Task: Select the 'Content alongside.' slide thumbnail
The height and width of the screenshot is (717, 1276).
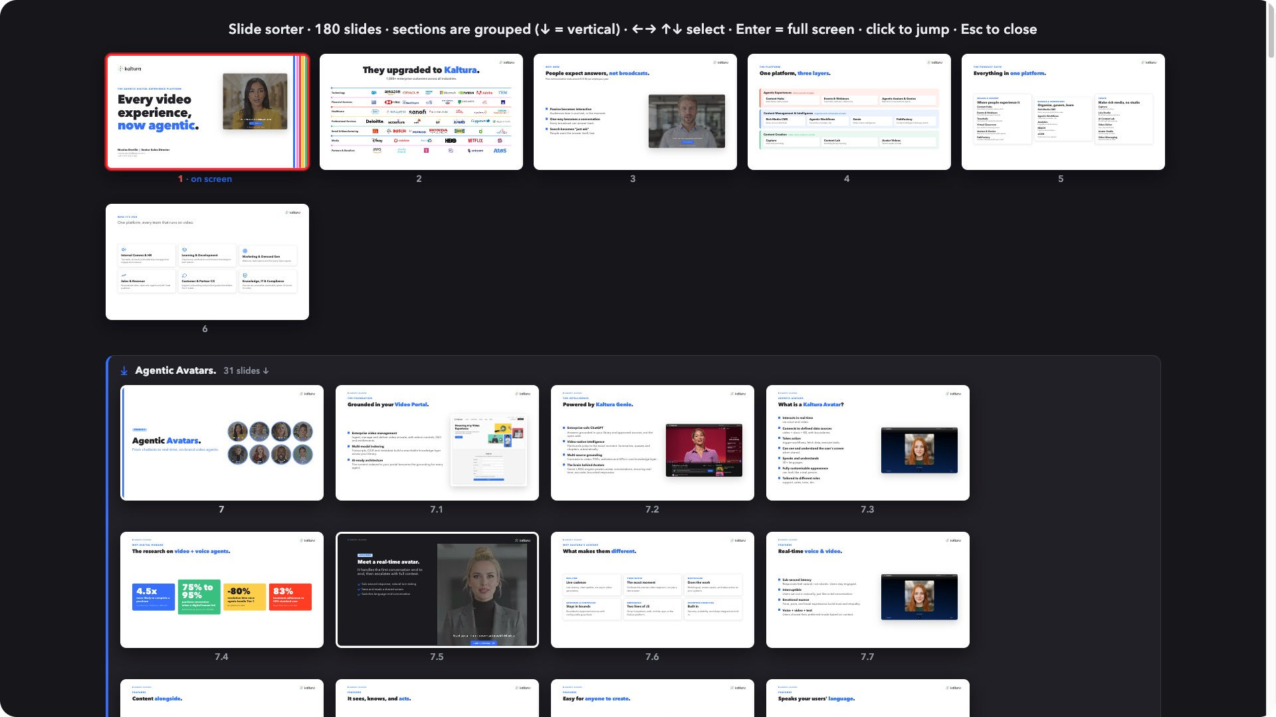Action: tap(222, 698)
